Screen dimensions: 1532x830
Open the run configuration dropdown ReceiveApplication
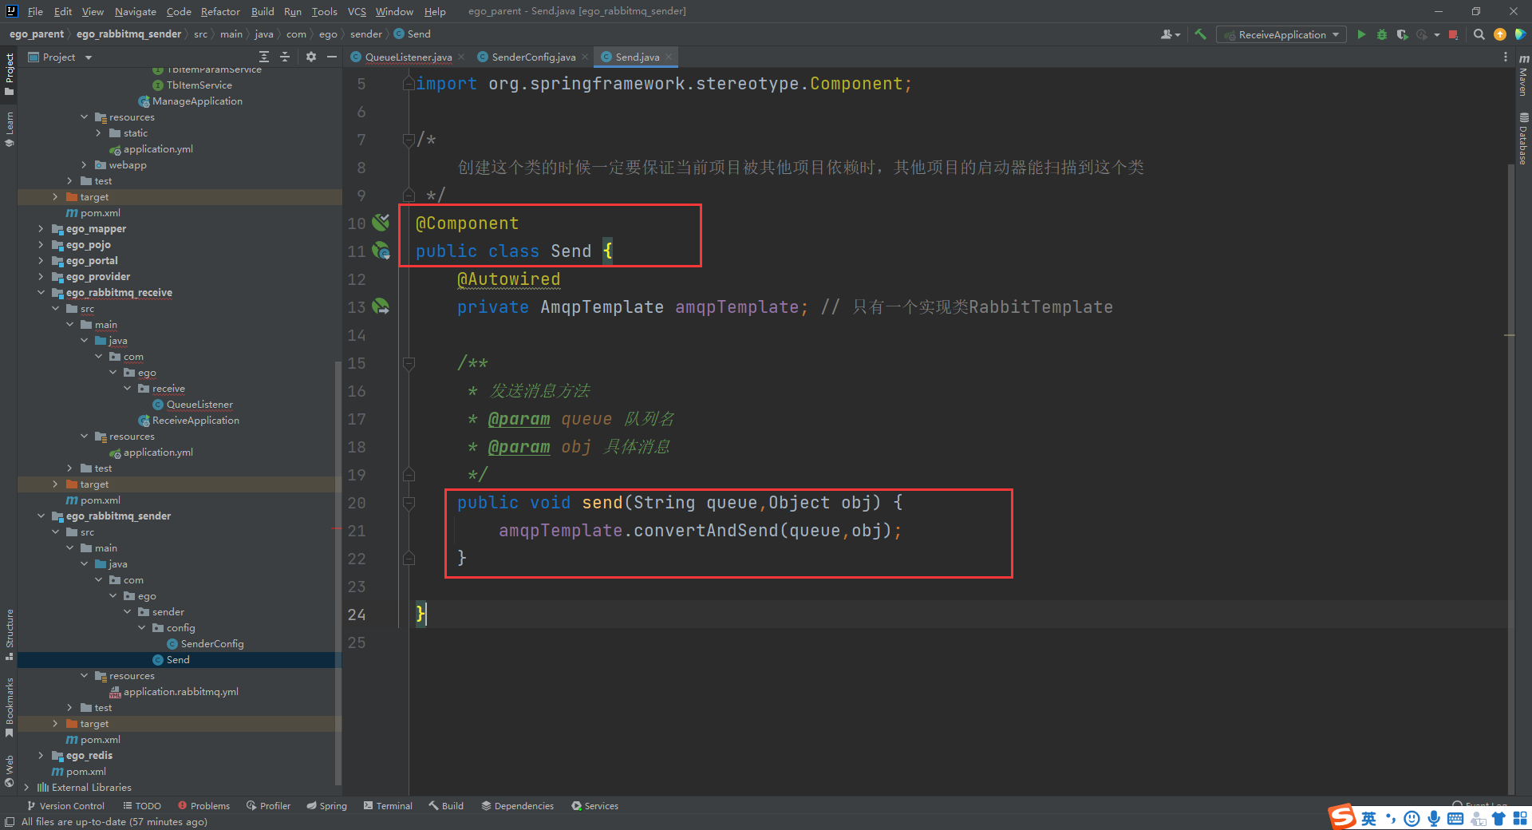point(1281,34)
